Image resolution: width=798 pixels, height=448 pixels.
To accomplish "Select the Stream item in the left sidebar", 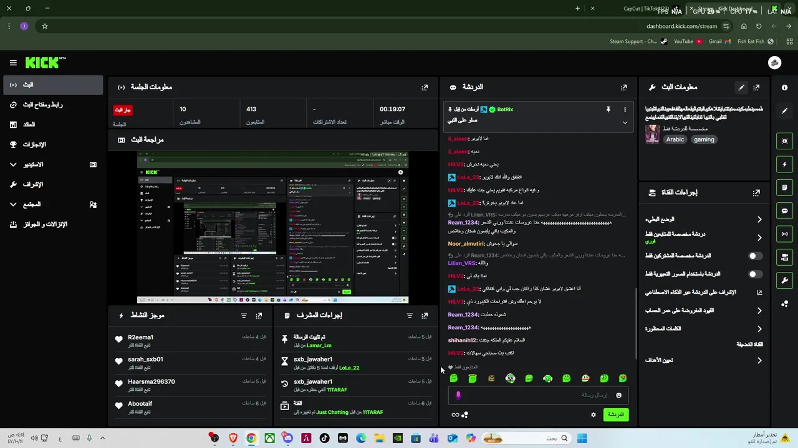I will 53,85.
